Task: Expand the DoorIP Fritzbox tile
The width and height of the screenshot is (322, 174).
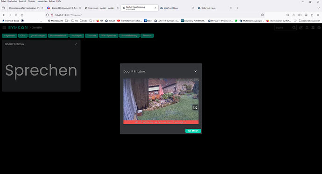Action: coord(76,44)
